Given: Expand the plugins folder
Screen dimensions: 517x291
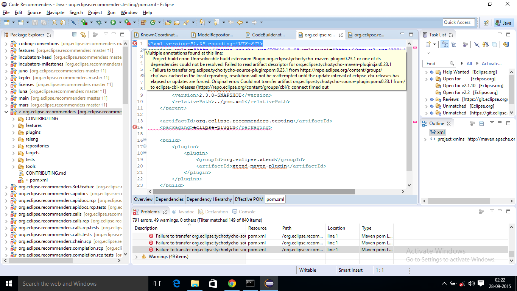Looking at the screenshot, I should (x=13, y=132).
